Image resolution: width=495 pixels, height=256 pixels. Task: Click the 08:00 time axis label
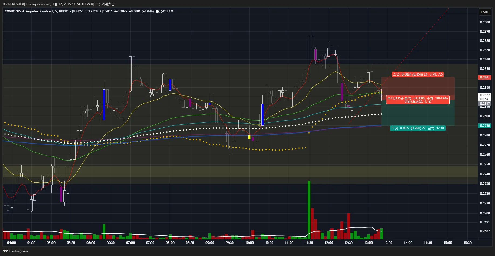[170, 243]
